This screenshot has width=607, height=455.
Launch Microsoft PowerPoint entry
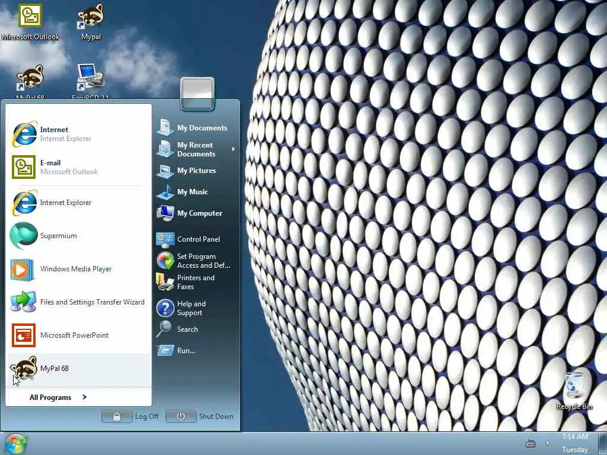pyautogui.click(x=78, y=335)
